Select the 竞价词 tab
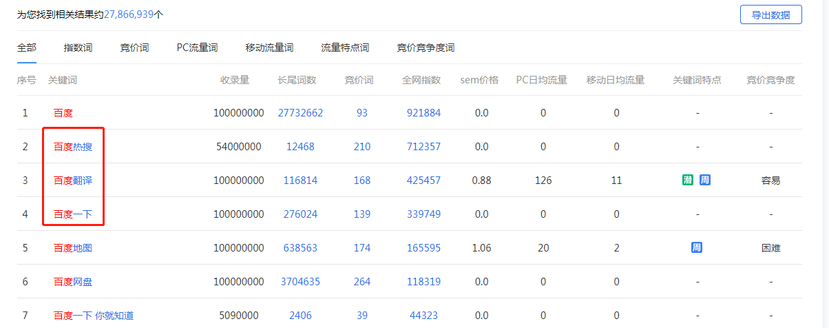 tap(134, 48)
